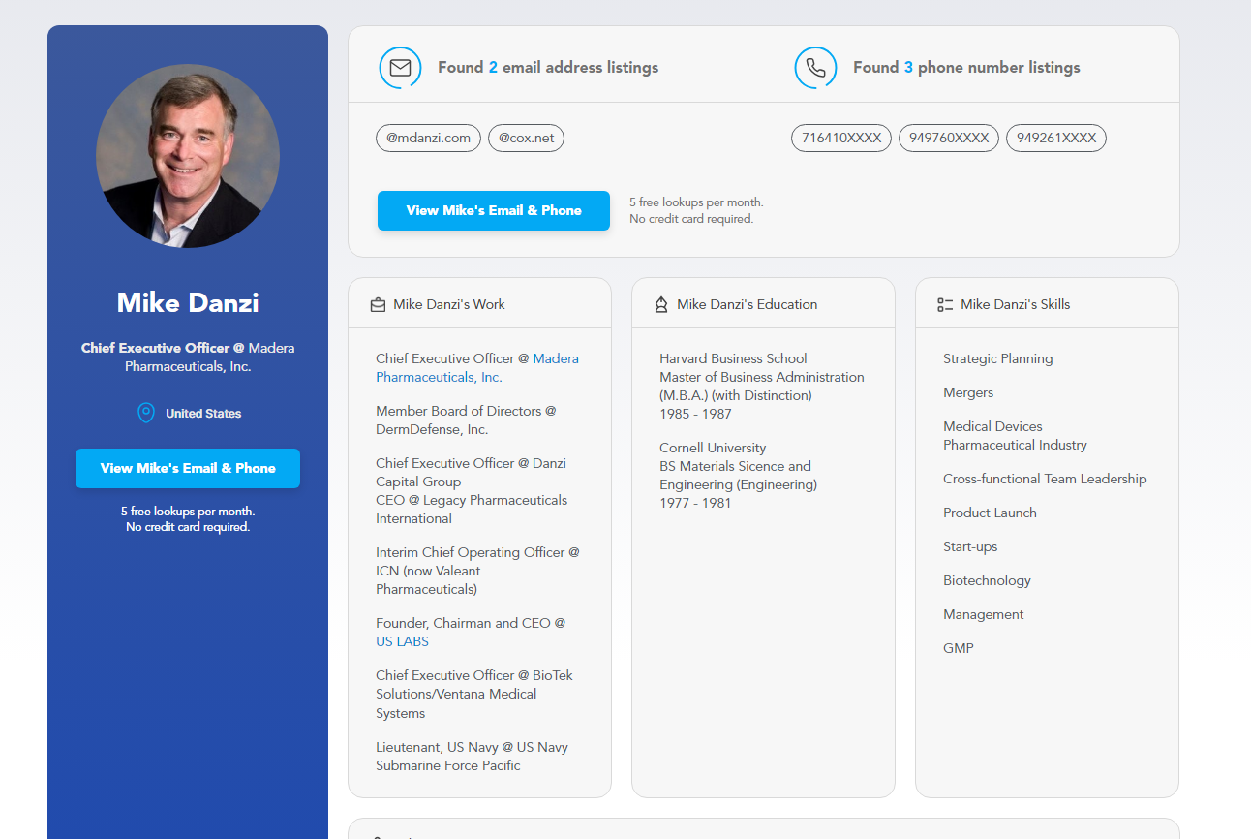Click "No credit card required" note beside the listings button
Screen dimensions: 1251x839
691,219
